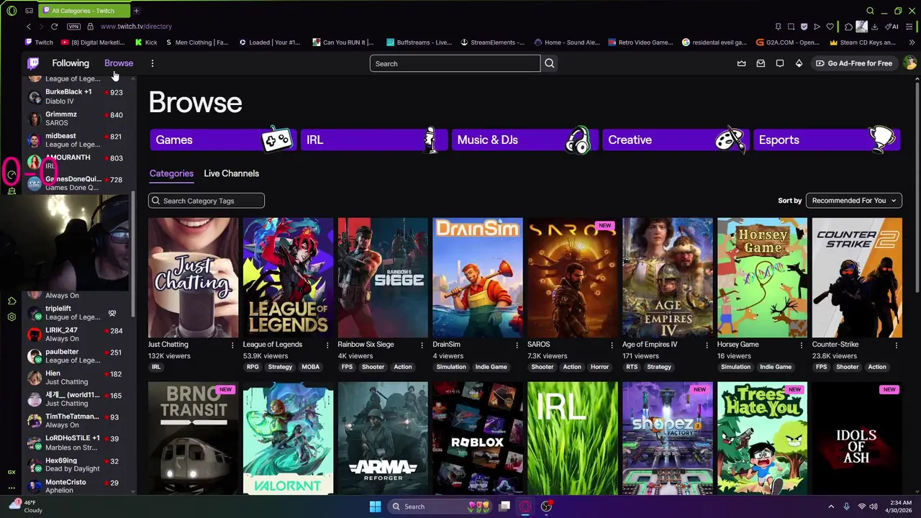Open the Whispers chat bubble icon
This screenshot has height=518, width=921.
[x=780, y=63]
